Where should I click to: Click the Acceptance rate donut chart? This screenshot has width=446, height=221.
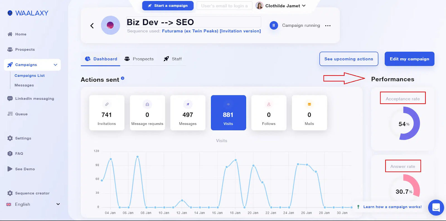click(x=403, y=123)
